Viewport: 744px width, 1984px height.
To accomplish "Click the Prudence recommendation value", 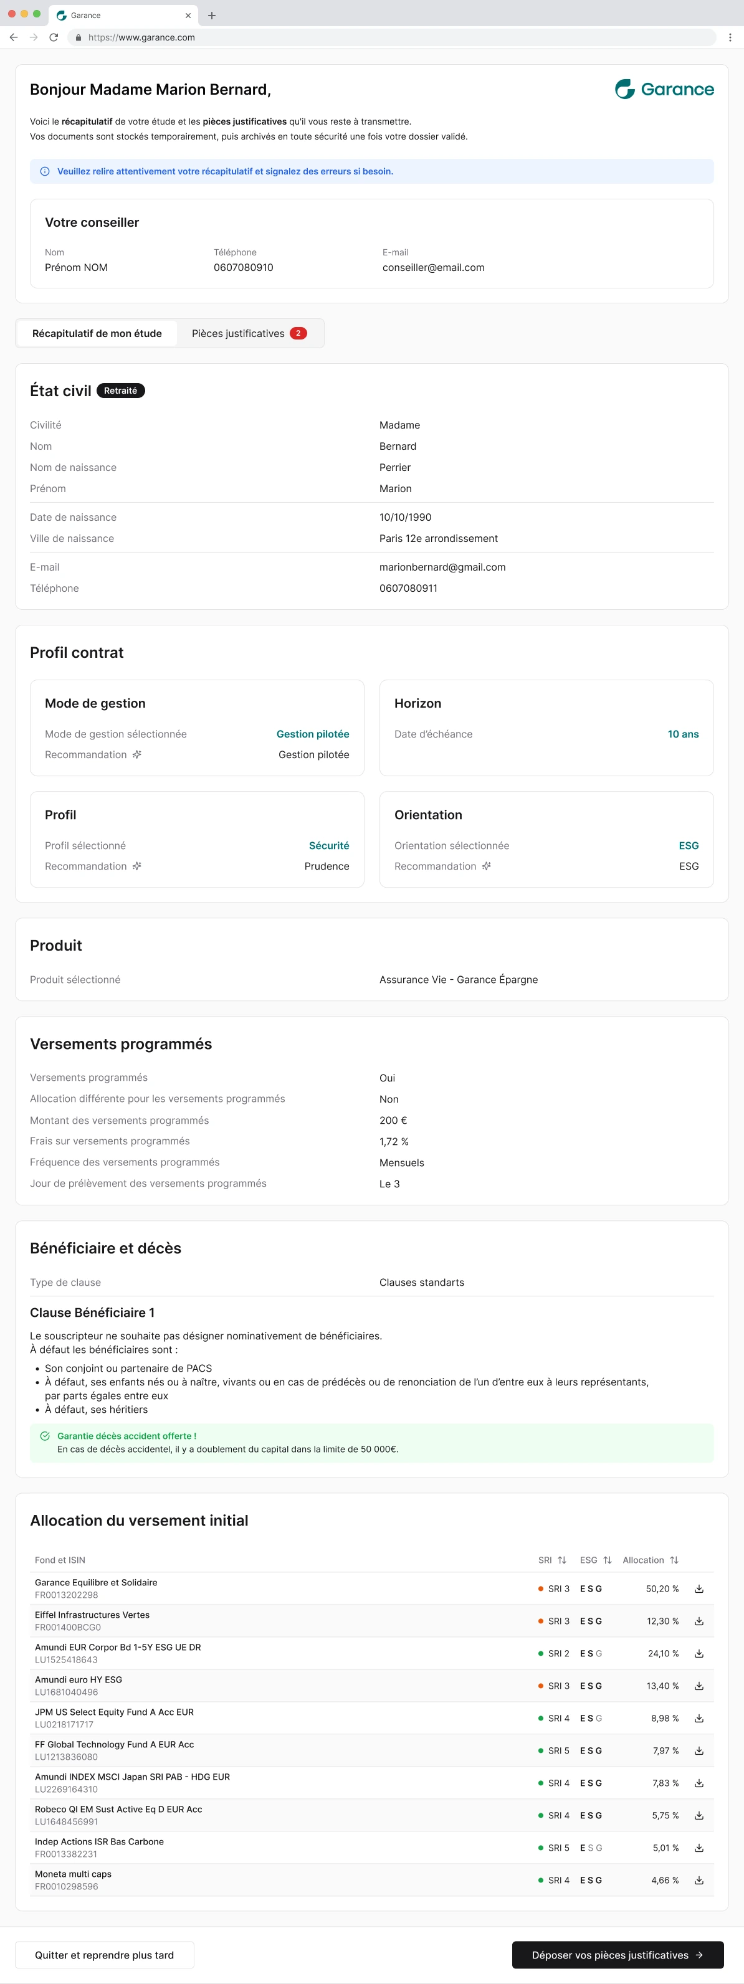I will pos(327,866).
